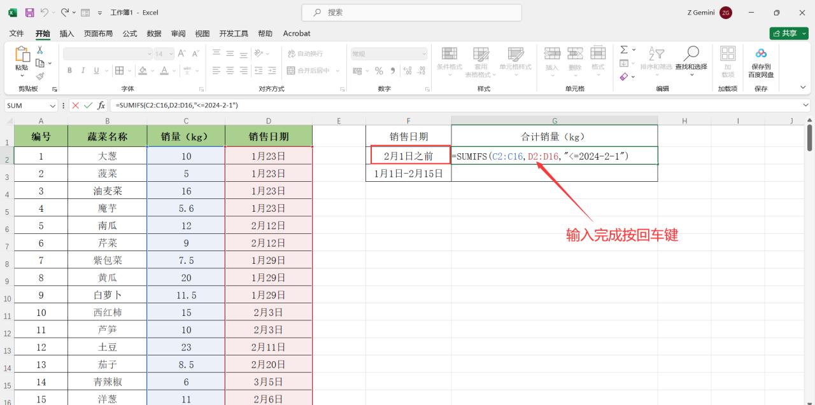Switch to the 数据 tab
The height and width of the screenshot is (405, 815).
pyautogui.click(x=154, y=33)
